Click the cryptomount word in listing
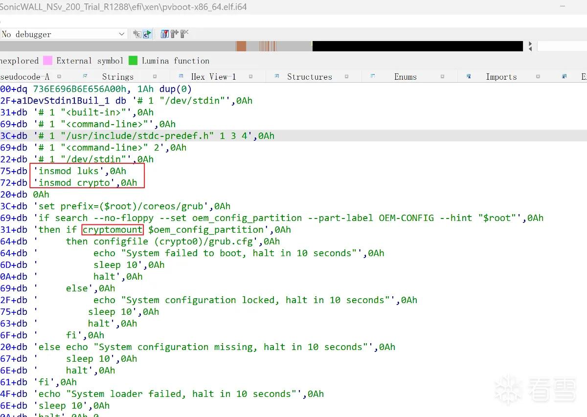587x417 pixels. [x=113, y=230]
